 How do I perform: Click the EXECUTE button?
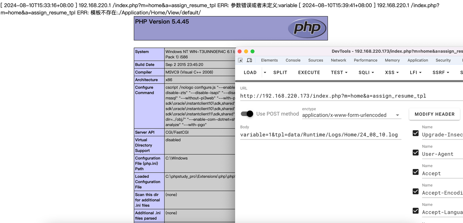click(x=309, y=72)
